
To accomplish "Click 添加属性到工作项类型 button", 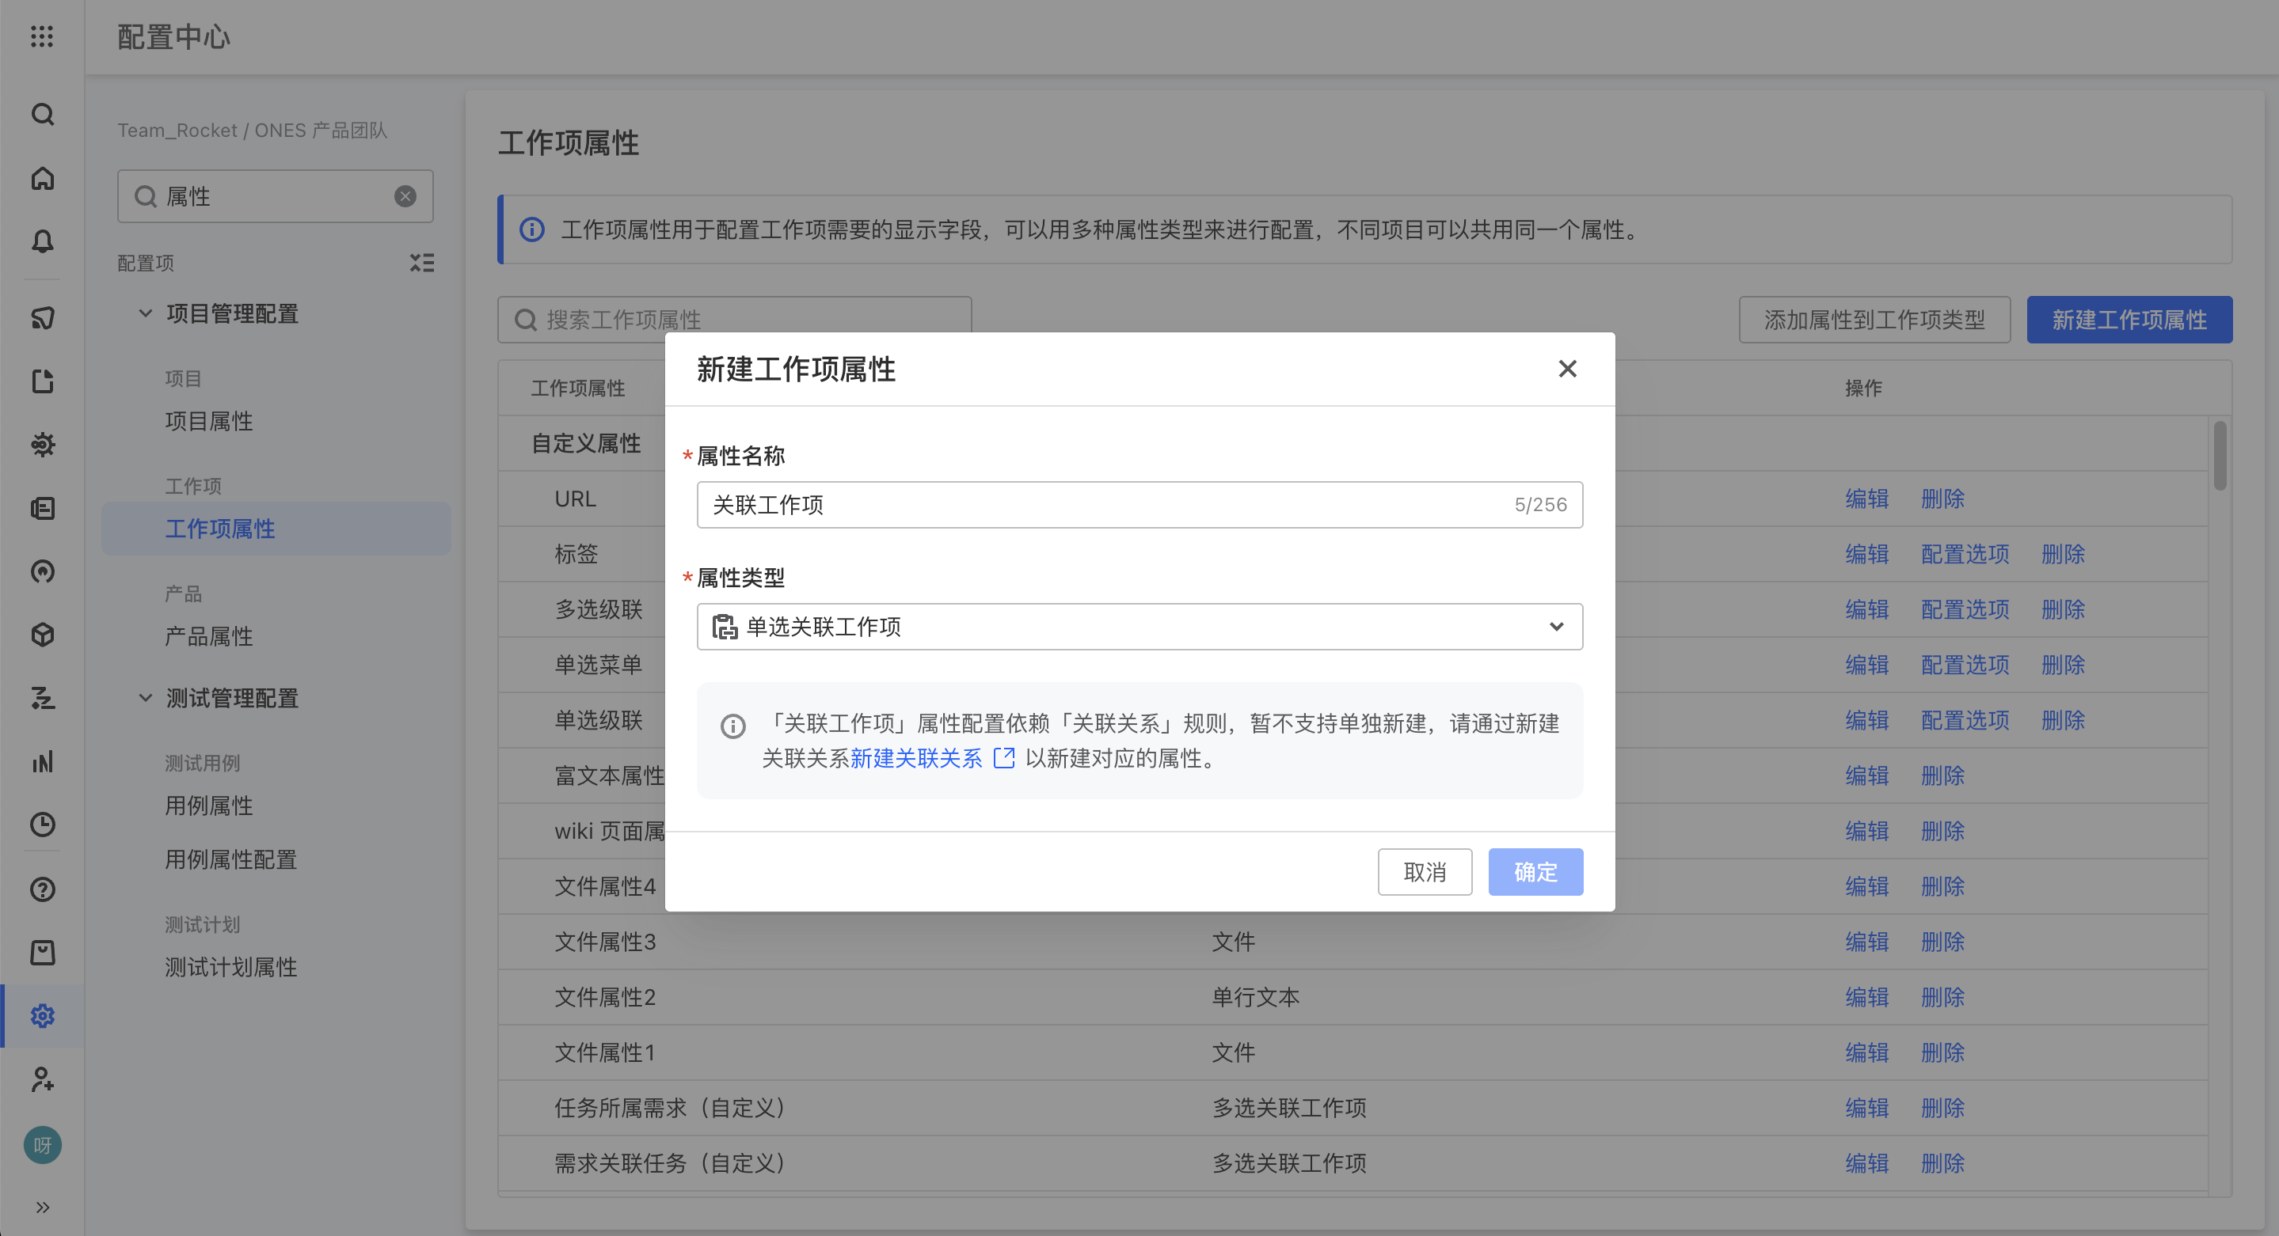I will coord(1874,319).
